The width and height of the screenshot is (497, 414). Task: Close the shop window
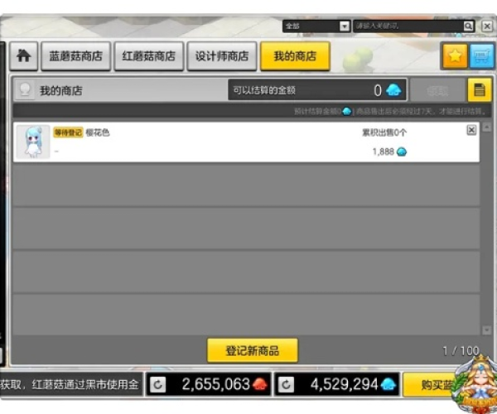pyautogui.click(x=487, y=26)
